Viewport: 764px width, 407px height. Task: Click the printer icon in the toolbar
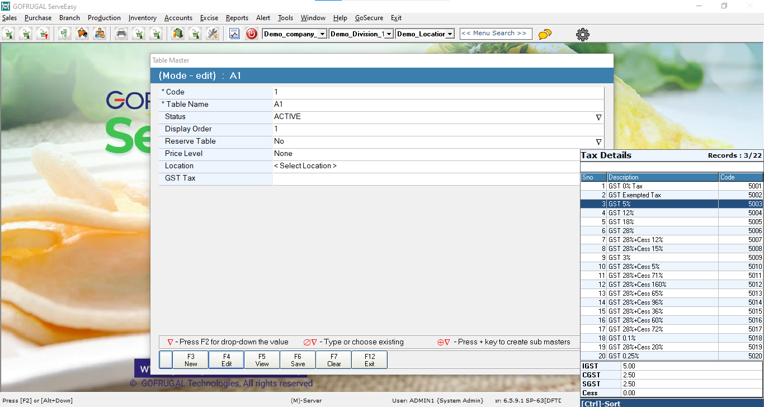click(121, 34)
